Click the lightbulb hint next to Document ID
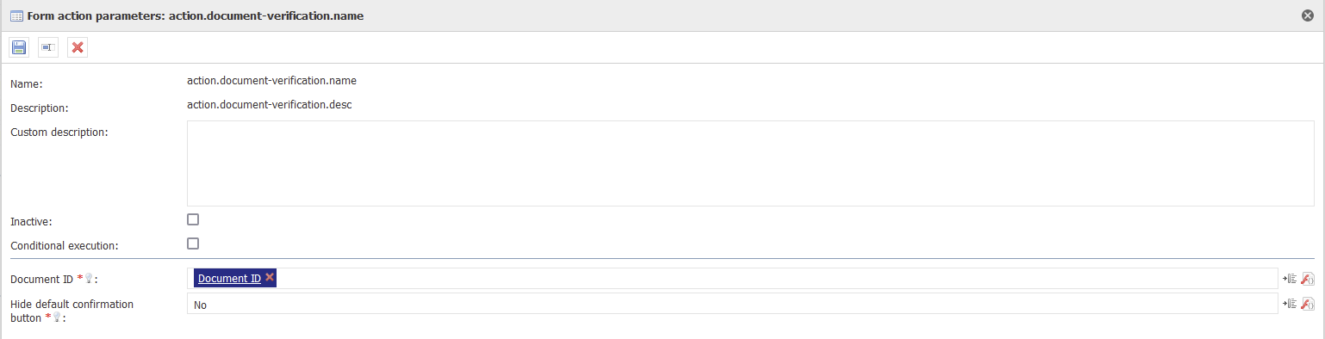Image resolution: width=1325 pixels, height=339 pixels. [x=88, y=279]
